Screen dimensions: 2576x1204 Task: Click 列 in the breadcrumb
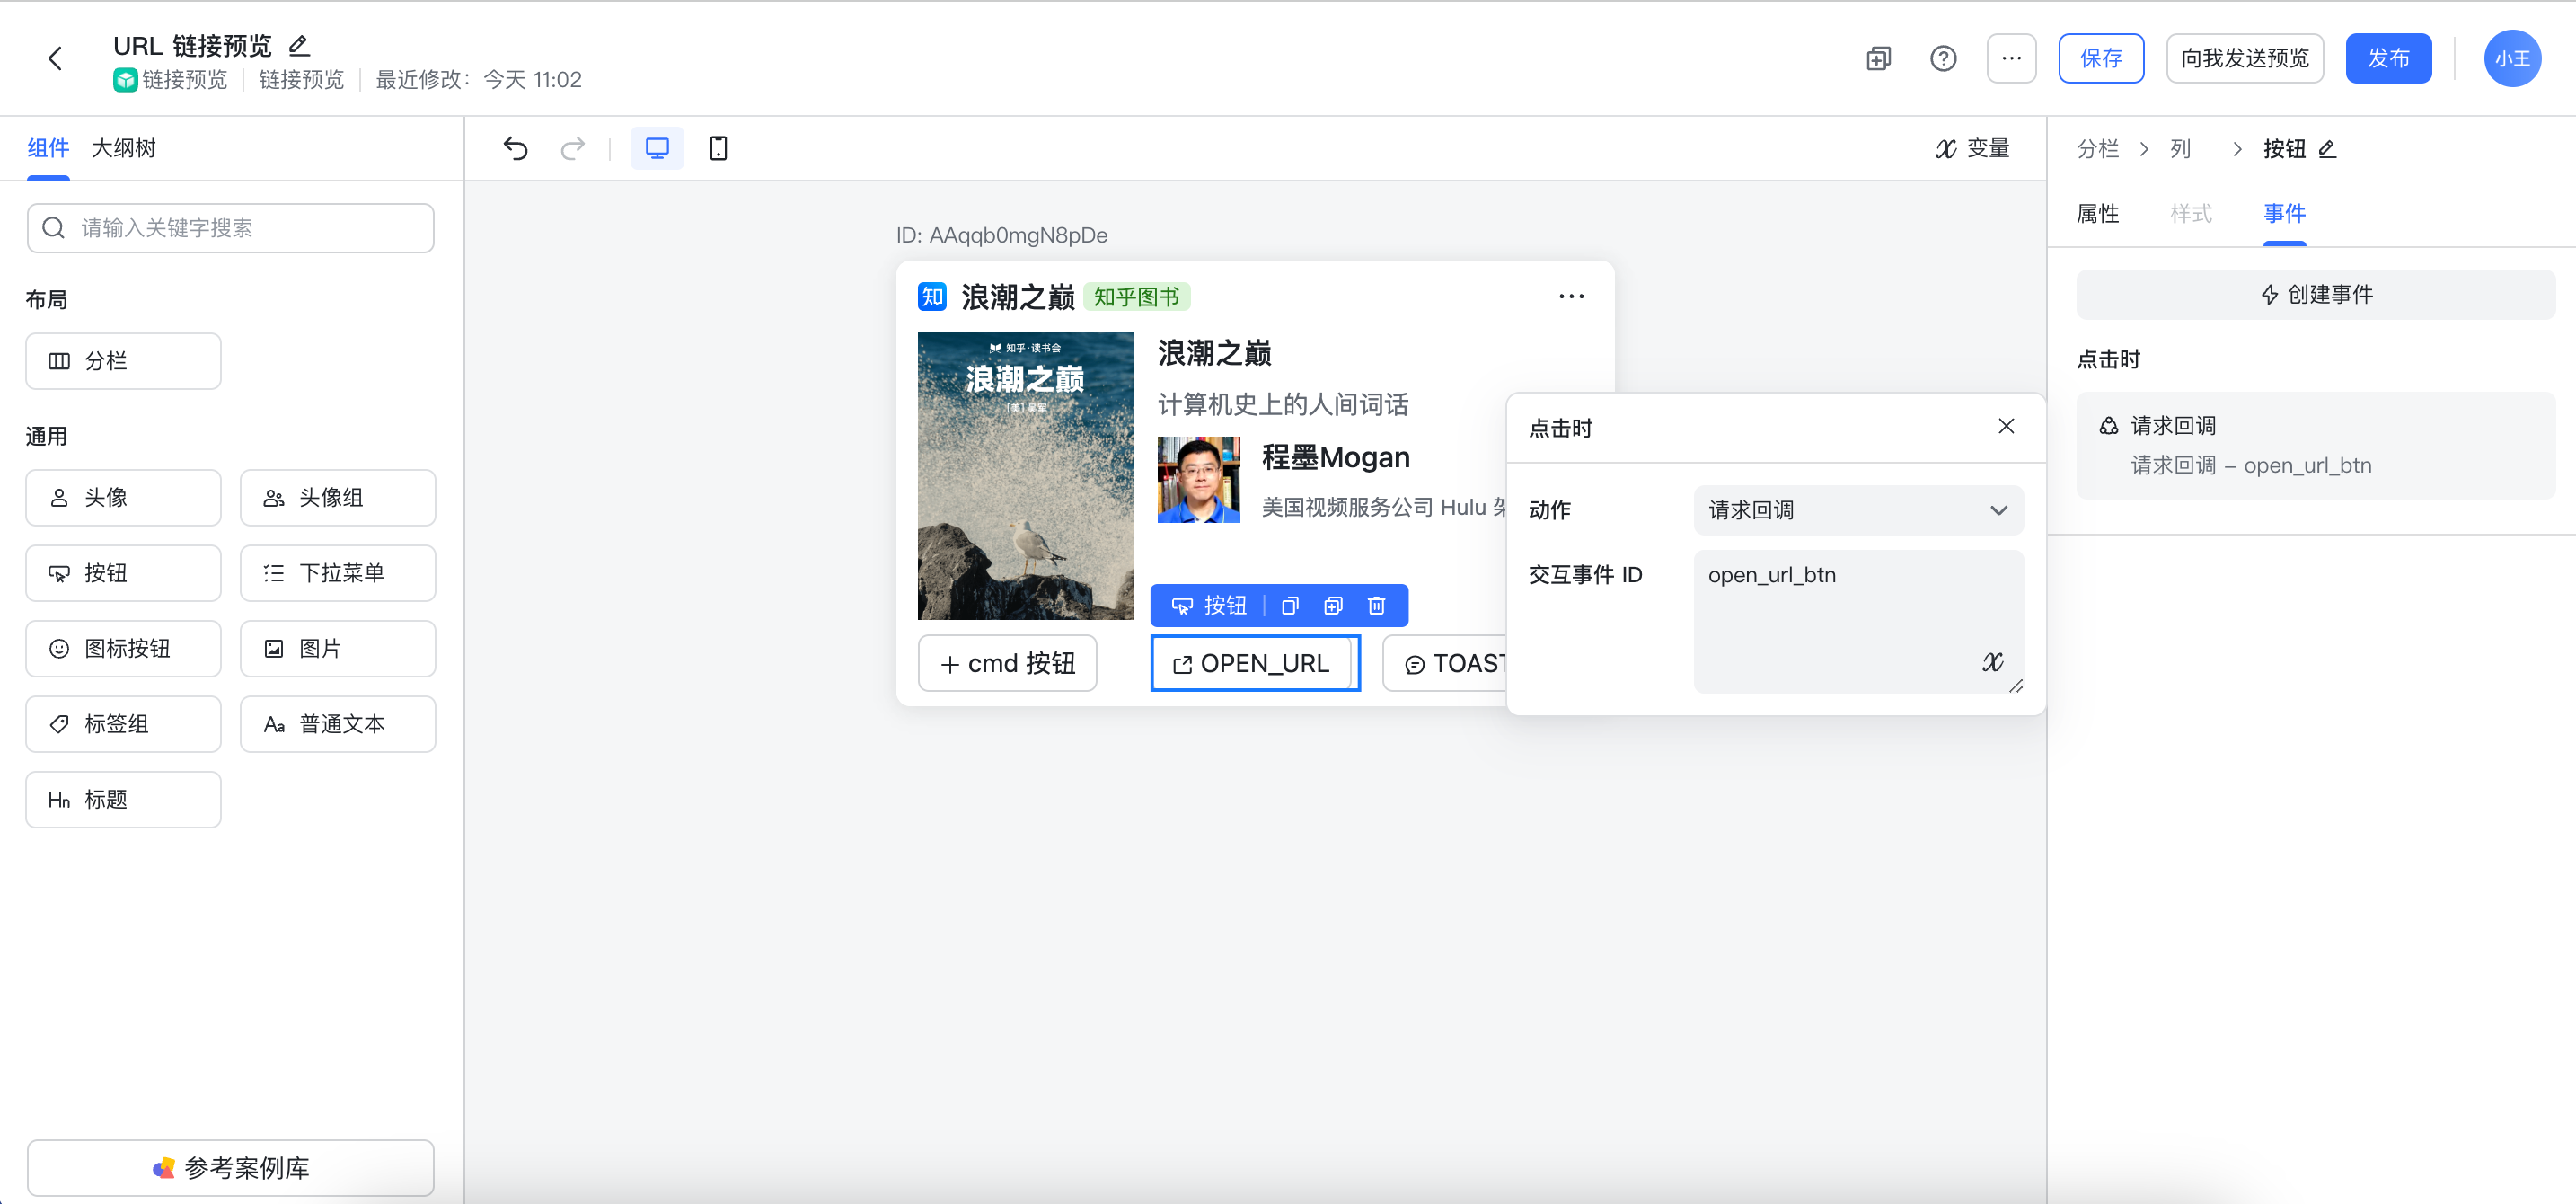tap(2180, 149)
